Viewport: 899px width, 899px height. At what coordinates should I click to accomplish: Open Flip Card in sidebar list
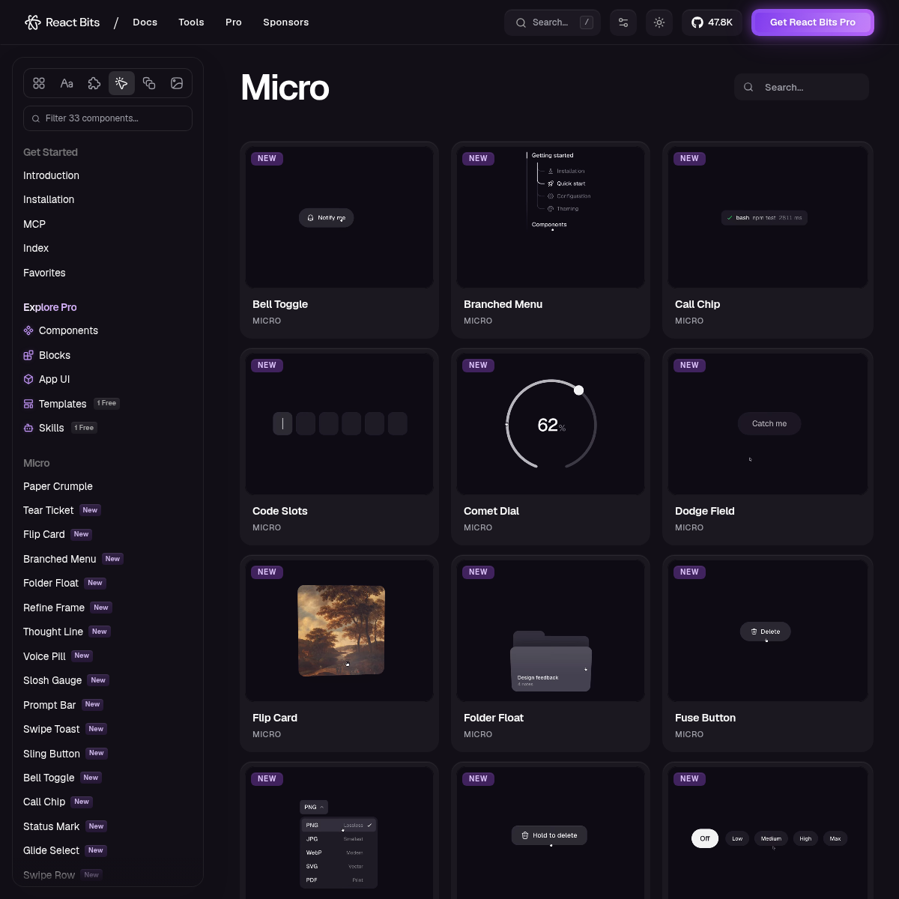pyautogui.click(x=43, y=534)
